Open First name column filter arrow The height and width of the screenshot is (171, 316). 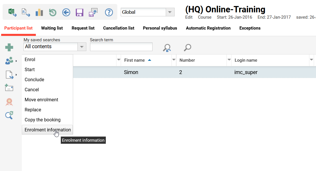click(x=174, y=60)
